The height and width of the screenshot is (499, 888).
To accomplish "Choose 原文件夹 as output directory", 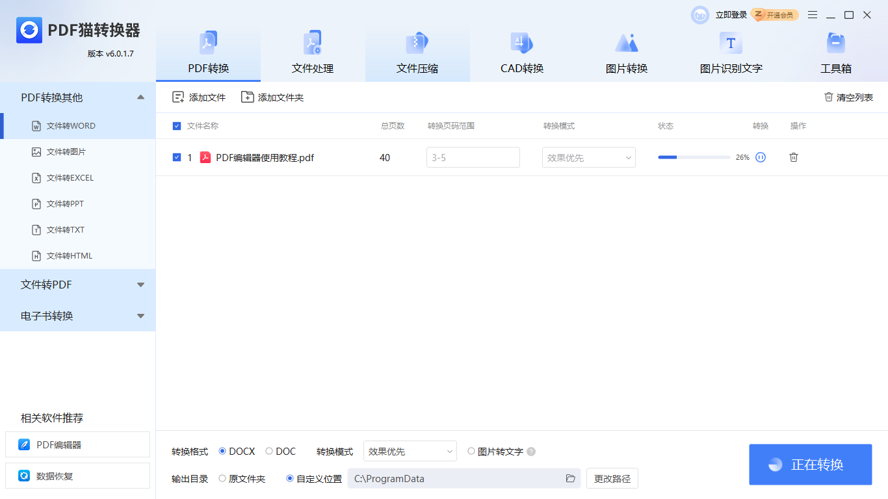I will pyautogui.click(x=222, y=478).
